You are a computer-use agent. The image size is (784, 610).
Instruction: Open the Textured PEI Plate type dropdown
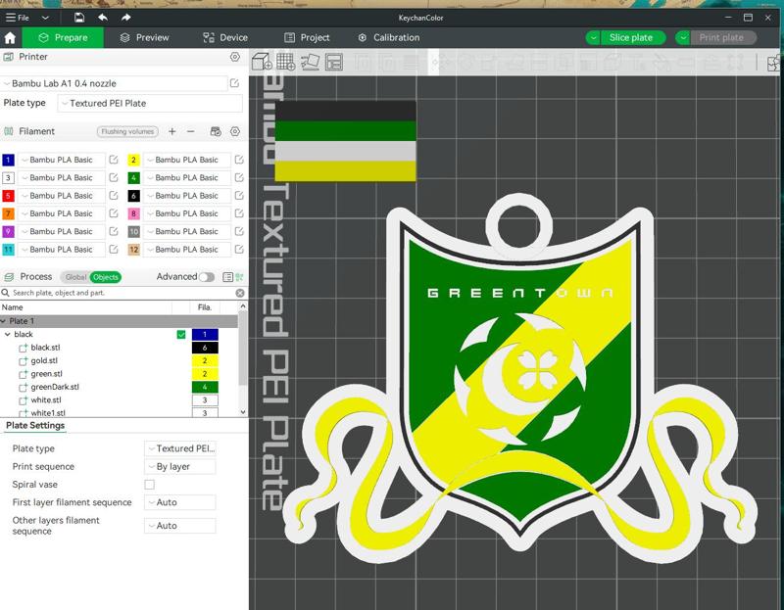pos(150,103)
